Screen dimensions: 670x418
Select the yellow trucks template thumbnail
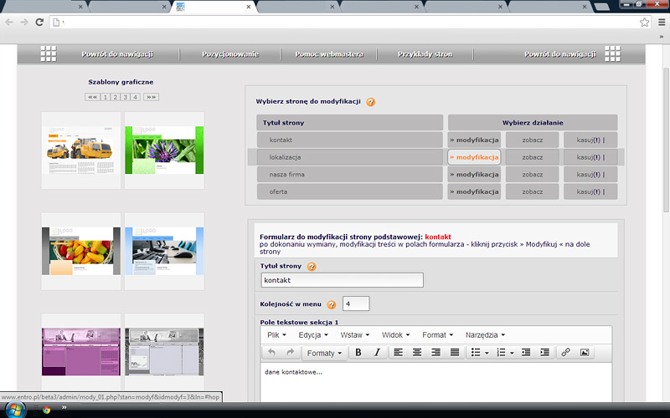pyautogui.click(x=80, y=150)
